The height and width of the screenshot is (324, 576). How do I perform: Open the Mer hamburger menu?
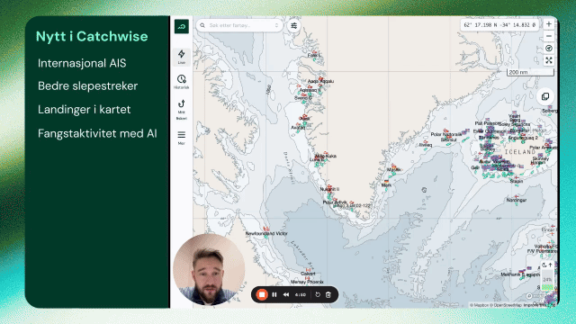[x=182, y=138]
